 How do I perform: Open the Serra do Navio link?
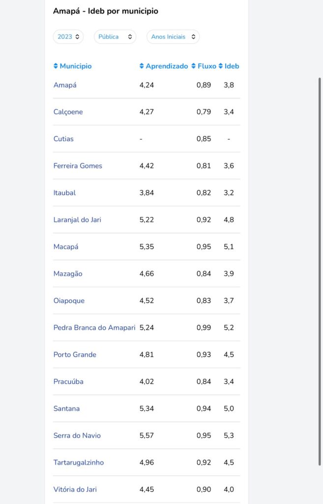(77, 436)
